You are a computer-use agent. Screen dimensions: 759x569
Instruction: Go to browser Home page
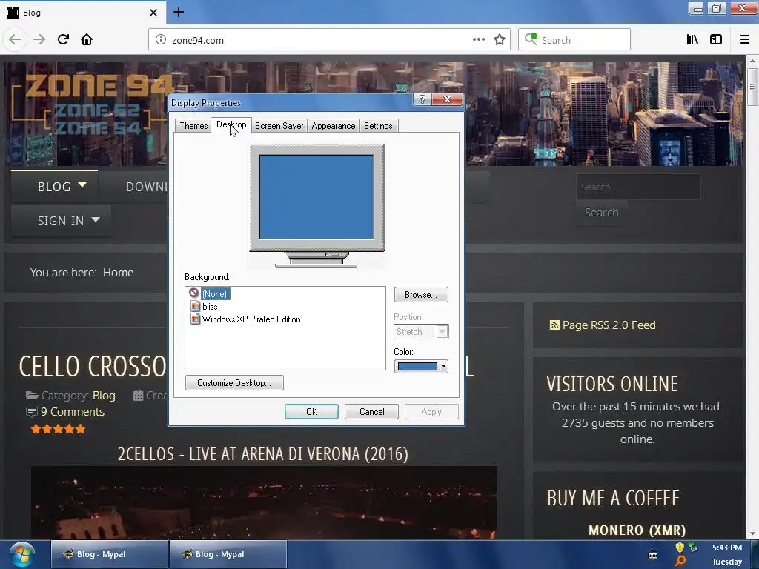point(87,40)
